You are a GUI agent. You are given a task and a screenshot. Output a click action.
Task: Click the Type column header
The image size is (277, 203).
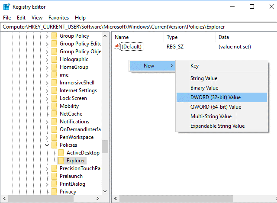click(x=190, y=37)
